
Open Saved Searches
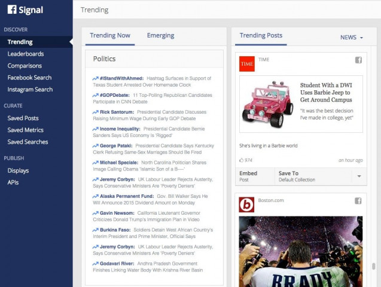28,142
